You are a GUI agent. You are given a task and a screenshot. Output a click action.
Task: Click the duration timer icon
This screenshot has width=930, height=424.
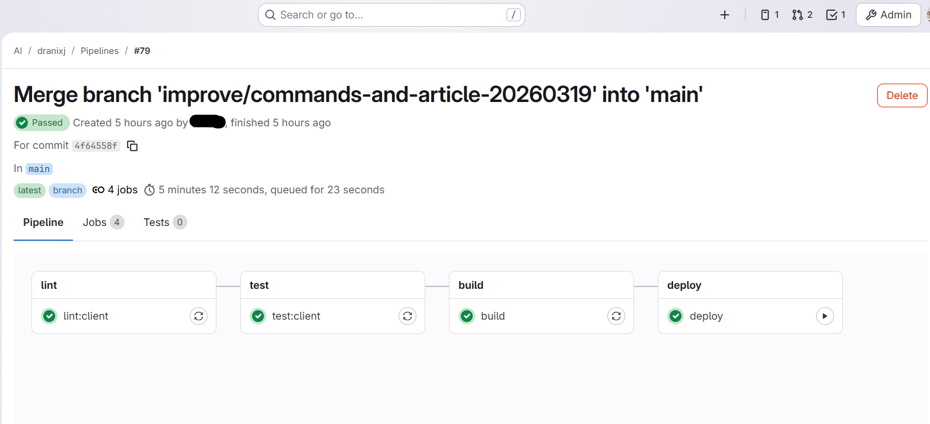click(149, 190)
